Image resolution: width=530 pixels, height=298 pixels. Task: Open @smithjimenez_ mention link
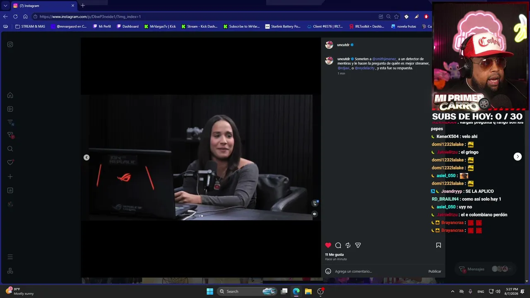coord(385,59)
